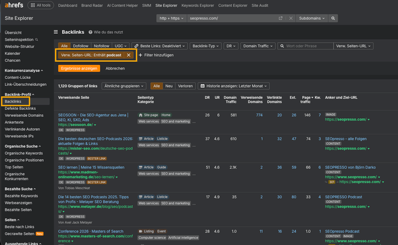
Task: Collapse the Konkurrenzanalyse section
Action: 23,71
